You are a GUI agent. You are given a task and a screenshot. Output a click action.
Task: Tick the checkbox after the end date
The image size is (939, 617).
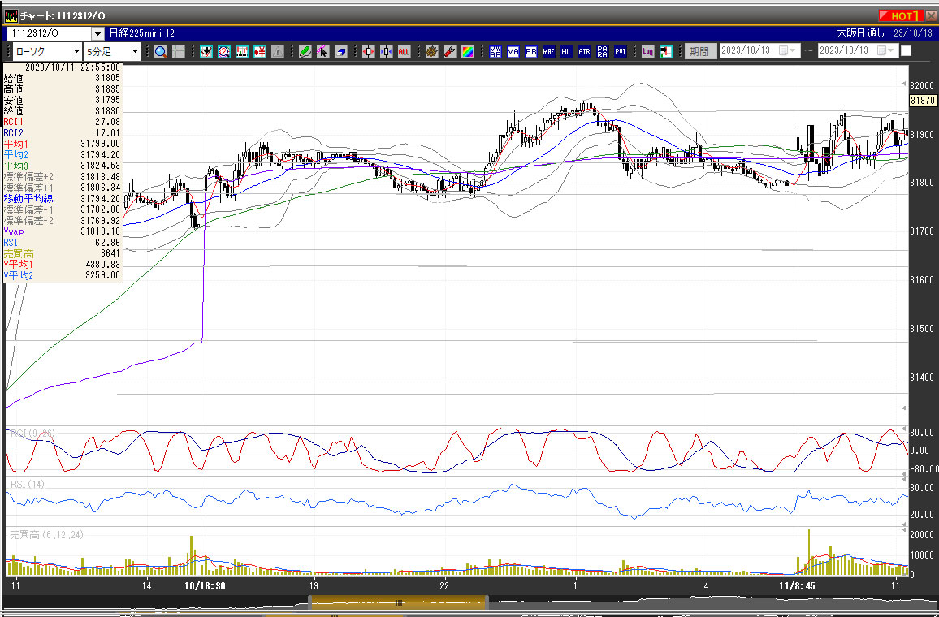click(906, 51)
